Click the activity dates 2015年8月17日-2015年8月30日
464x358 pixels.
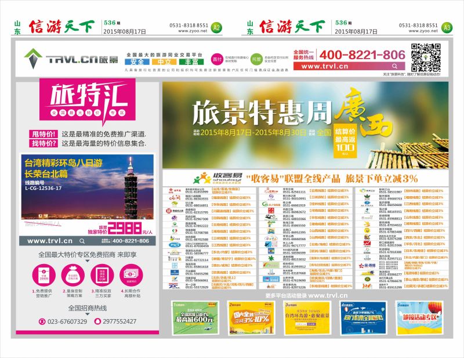point(253,132)
